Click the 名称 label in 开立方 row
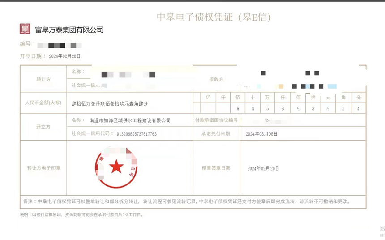385x240 pixels. tap(78, 120)
